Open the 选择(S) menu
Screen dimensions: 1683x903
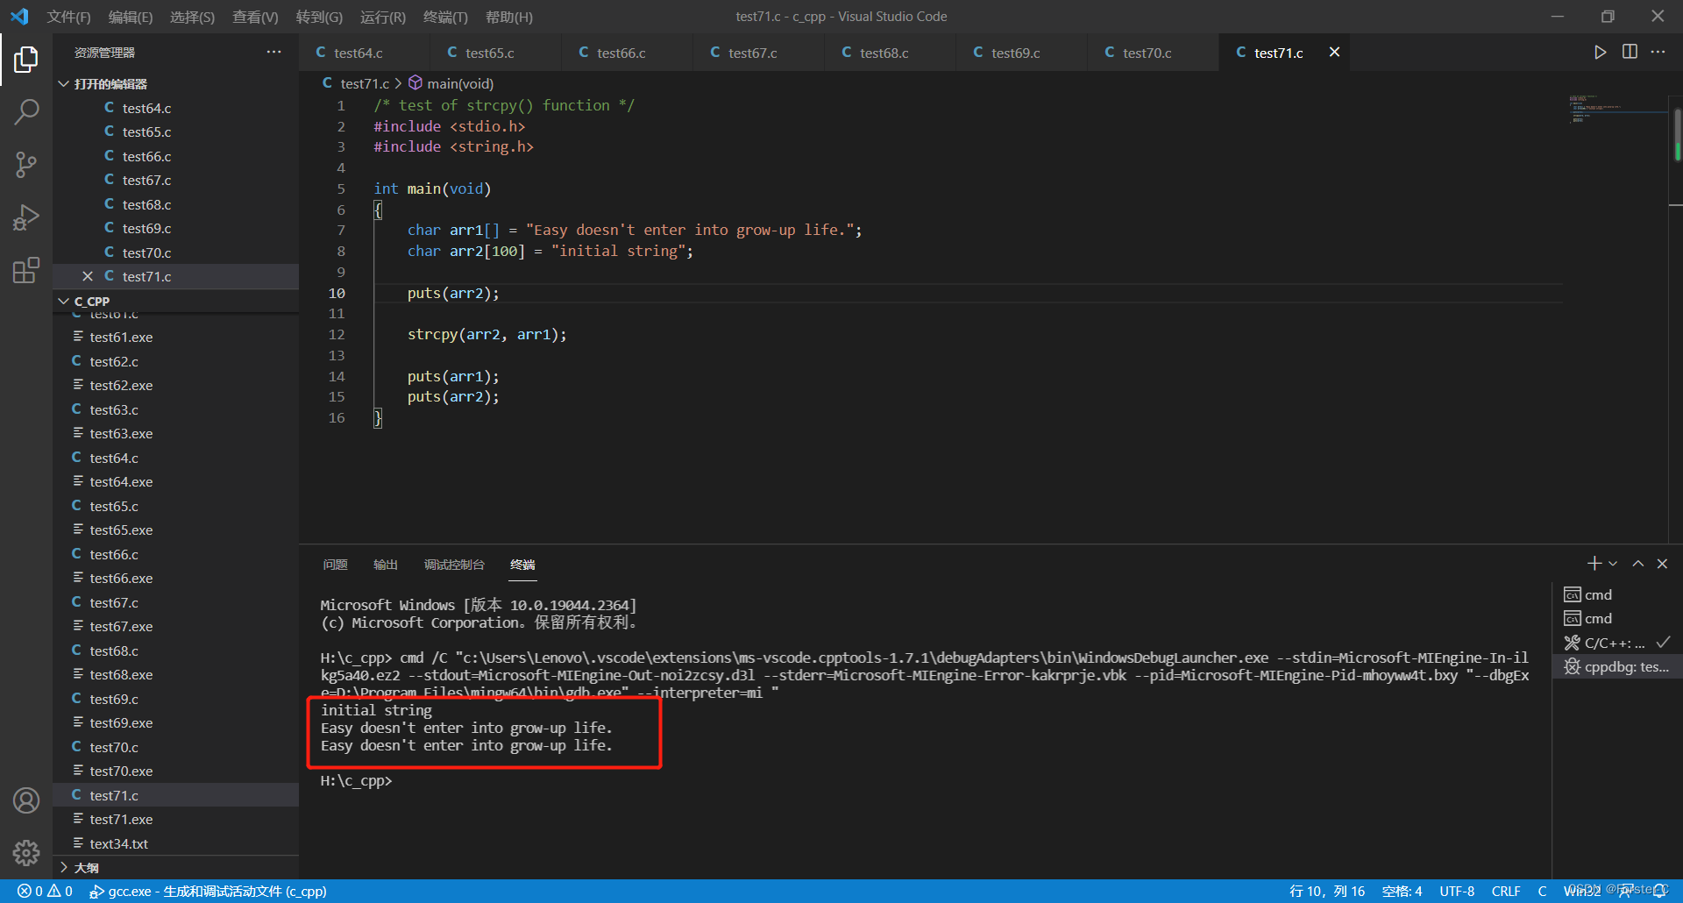pyautogui.click(x=192, y=17)
